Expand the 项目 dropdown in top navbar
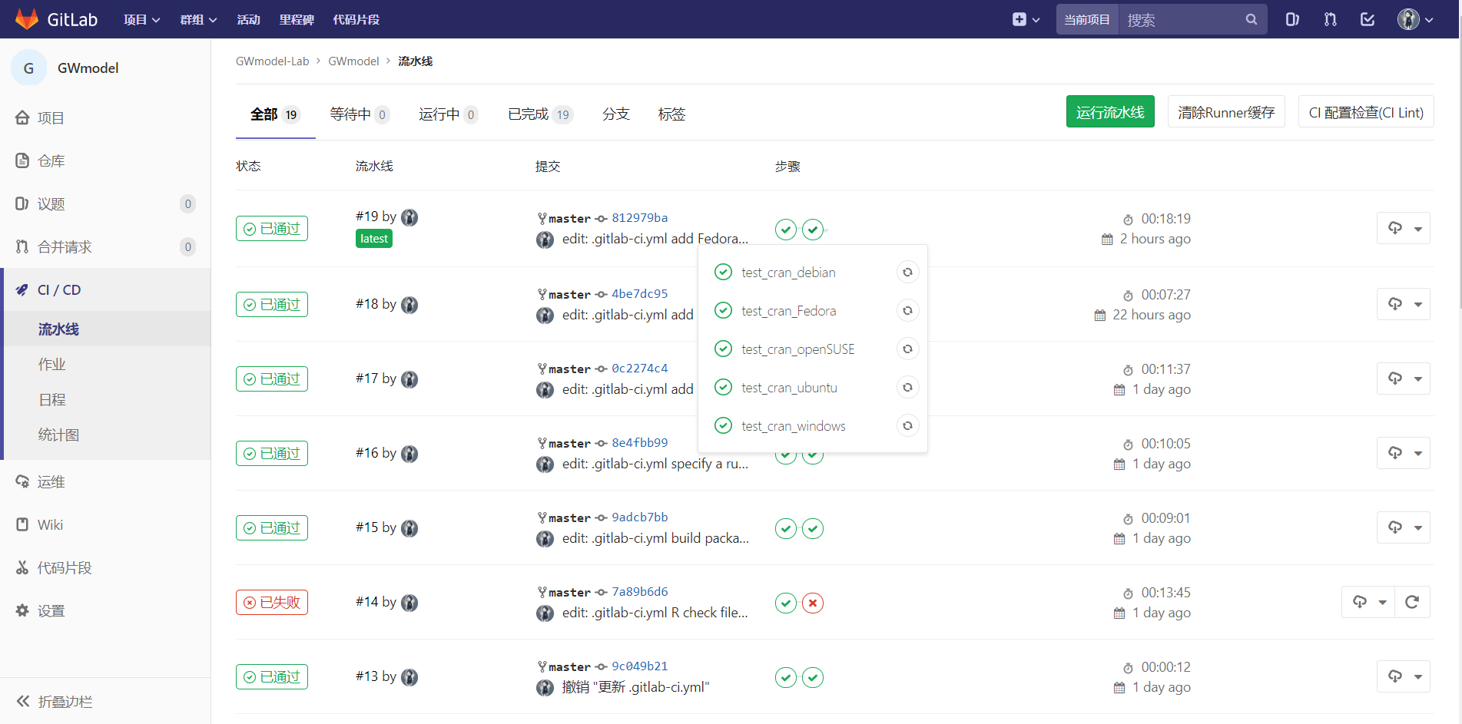Screen dimensions: 1462x724 tap(141, 19)
